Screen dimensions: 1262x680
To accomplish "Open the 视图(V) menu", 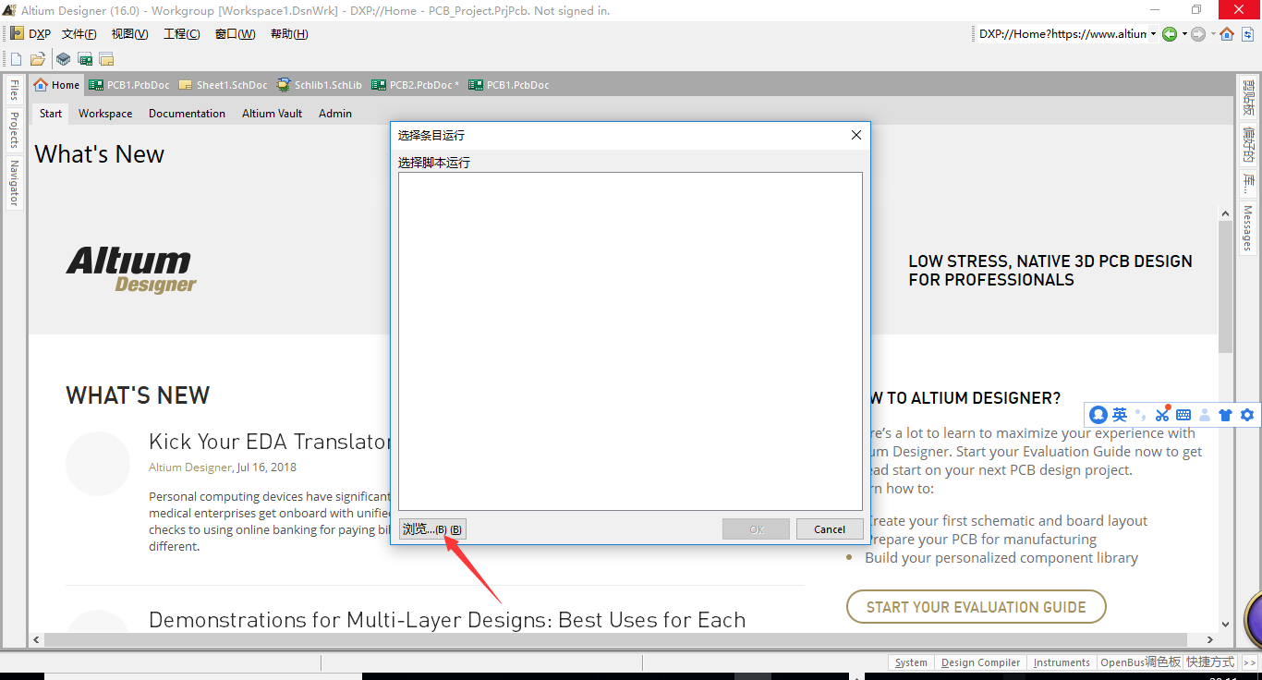I will 129,34.
